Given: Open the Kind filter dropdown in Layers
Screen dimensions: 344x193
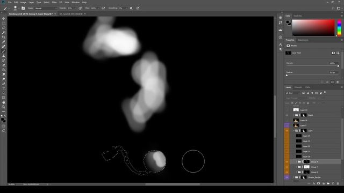Looking at the screenshot, I should tap(292, 93).
